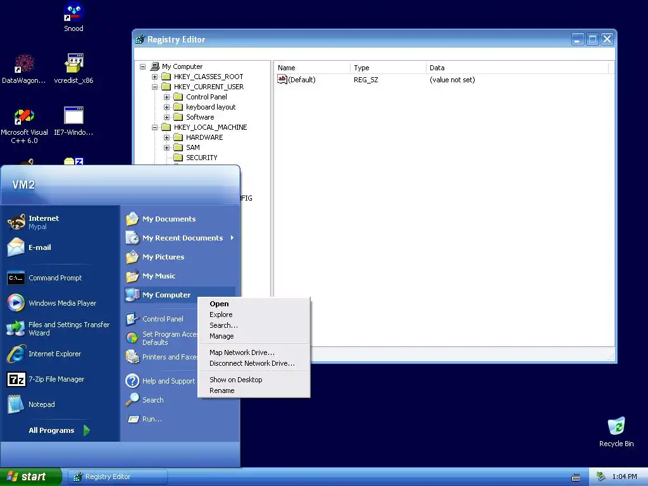The height and width of the screenshot is (486, 648).
Task: Open Command Prompt icon
Action: pyautogui.click(x=16, y=278)
